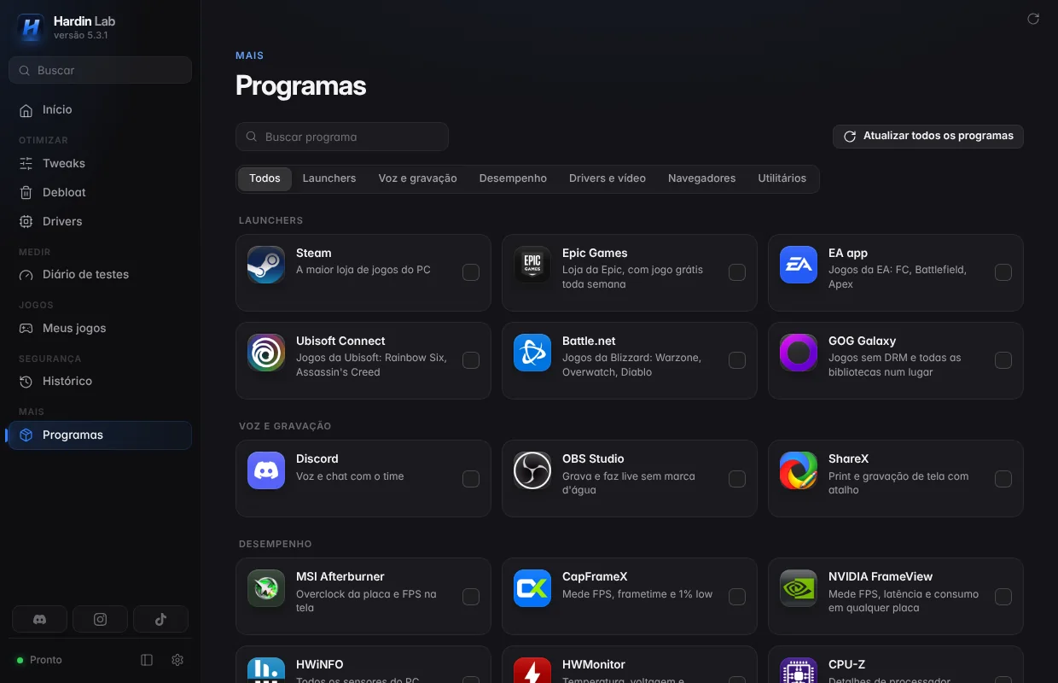Focus the sidebar Buscar search field
This screenshot has width=1058, height=683.
click(100, 70)
